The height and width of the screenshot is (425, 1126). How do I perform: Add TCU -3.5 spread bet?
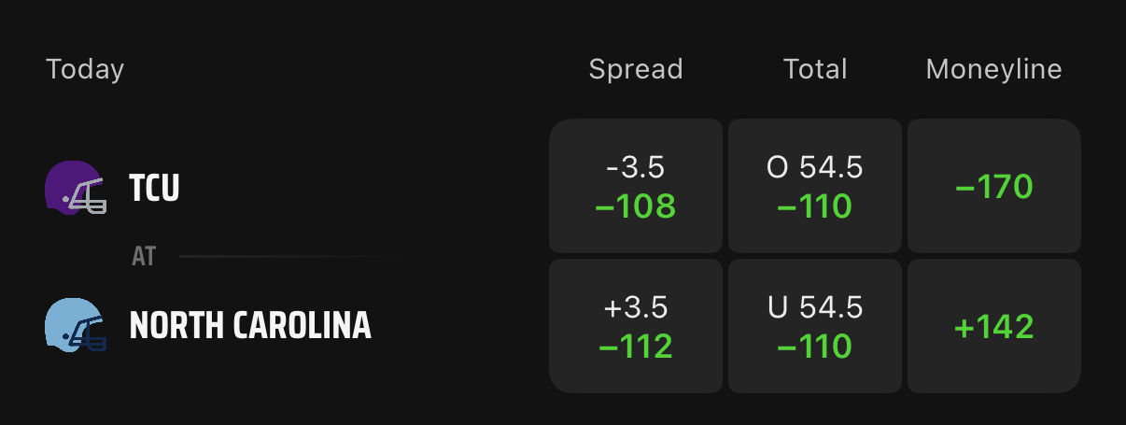[x=636, y=186]
